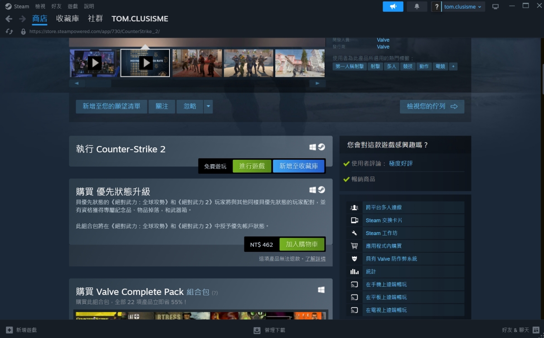Image resolution: width=544 pixels, height=338 pixels.
Task: Click the 關注 follow button
Action: 162,107
